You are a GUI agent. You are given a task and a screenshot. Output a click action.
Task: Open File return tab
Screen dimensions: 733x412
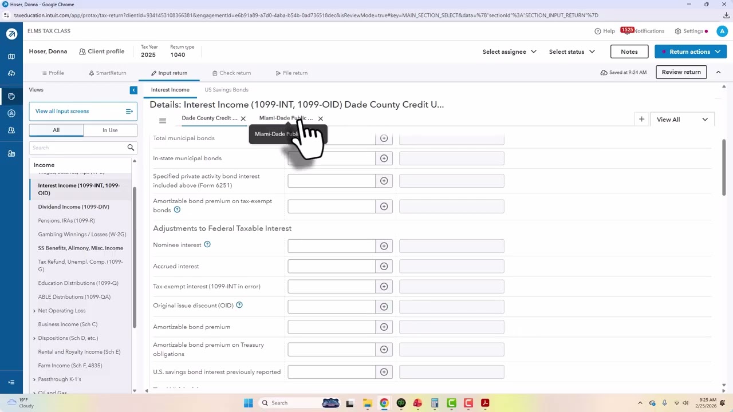(x=291, y=73)
